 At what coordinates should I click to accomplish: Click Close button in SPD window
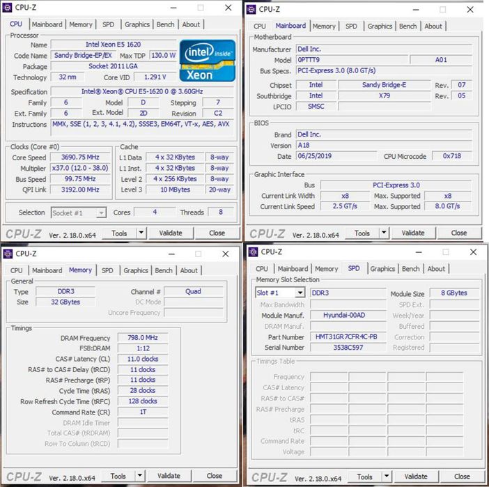tap(462, 477)
